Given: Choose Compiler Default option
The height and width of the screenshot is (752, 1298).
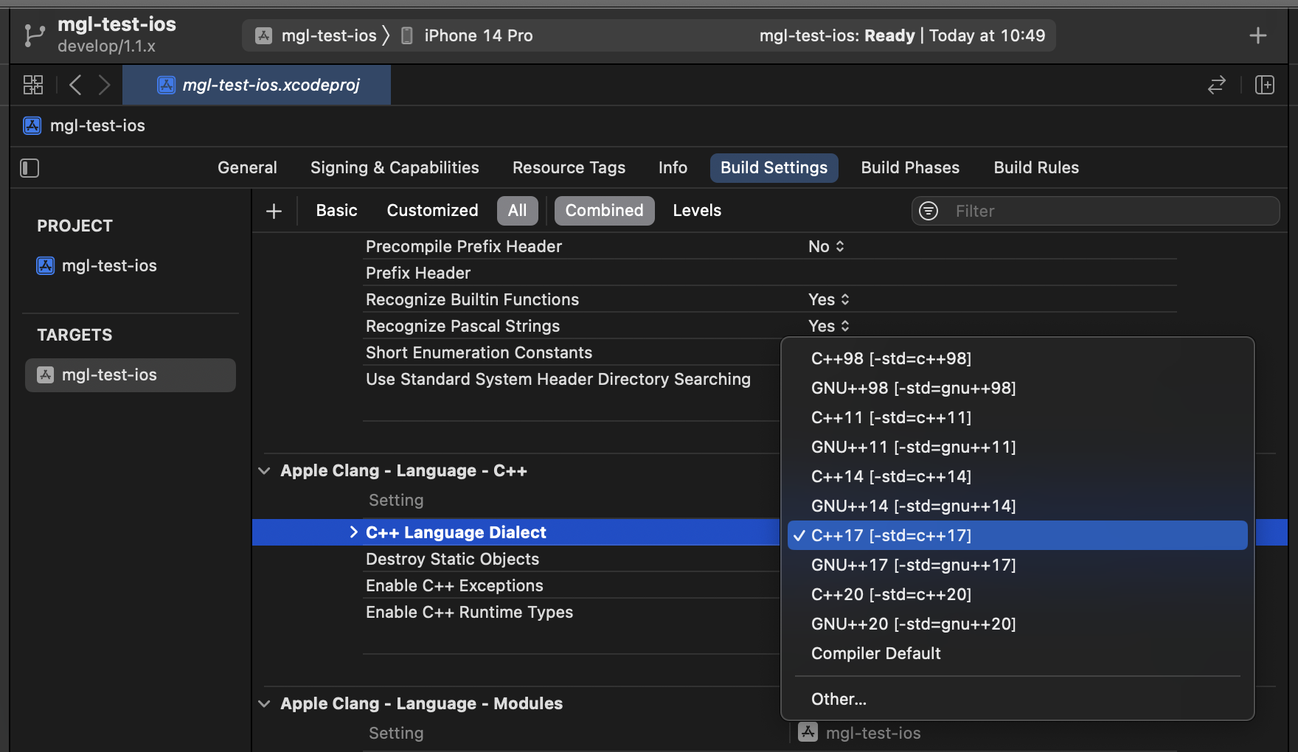Looking at the screenshot, I should click(1018, 653).
